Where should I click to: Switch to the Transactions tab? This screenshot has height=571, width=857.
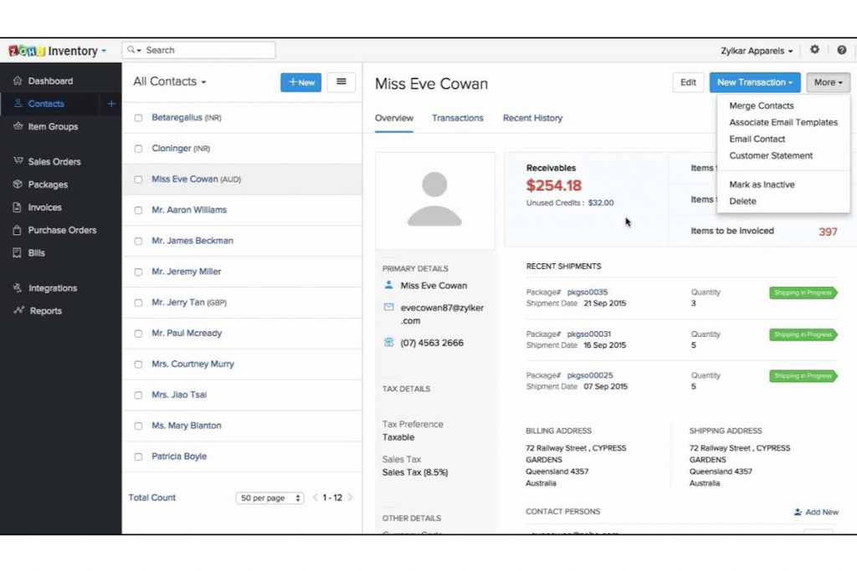[x=458, y=118]
